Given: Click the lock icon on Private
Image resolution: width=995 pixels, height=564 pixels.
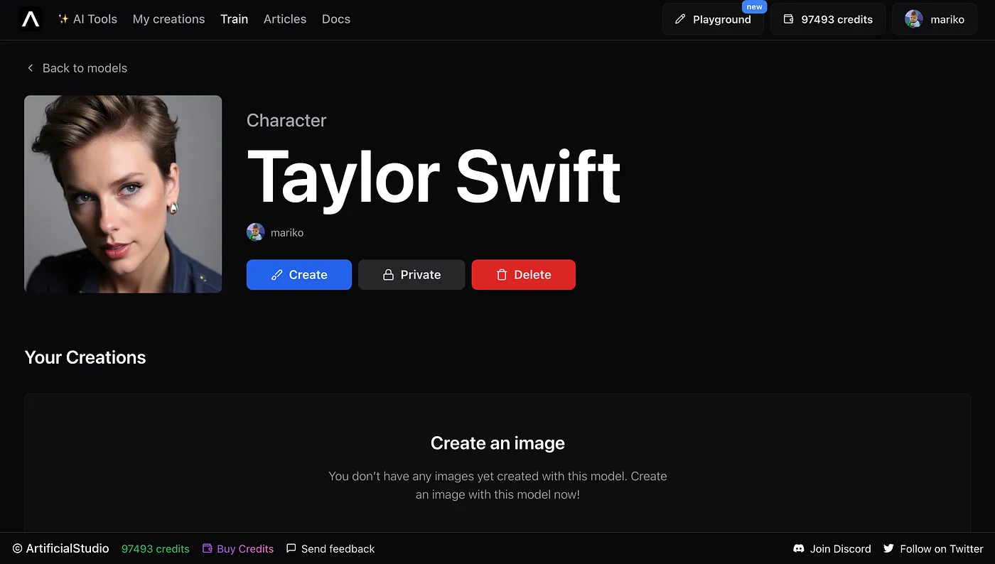Looking at the screenshot, I should pos(388,275).
